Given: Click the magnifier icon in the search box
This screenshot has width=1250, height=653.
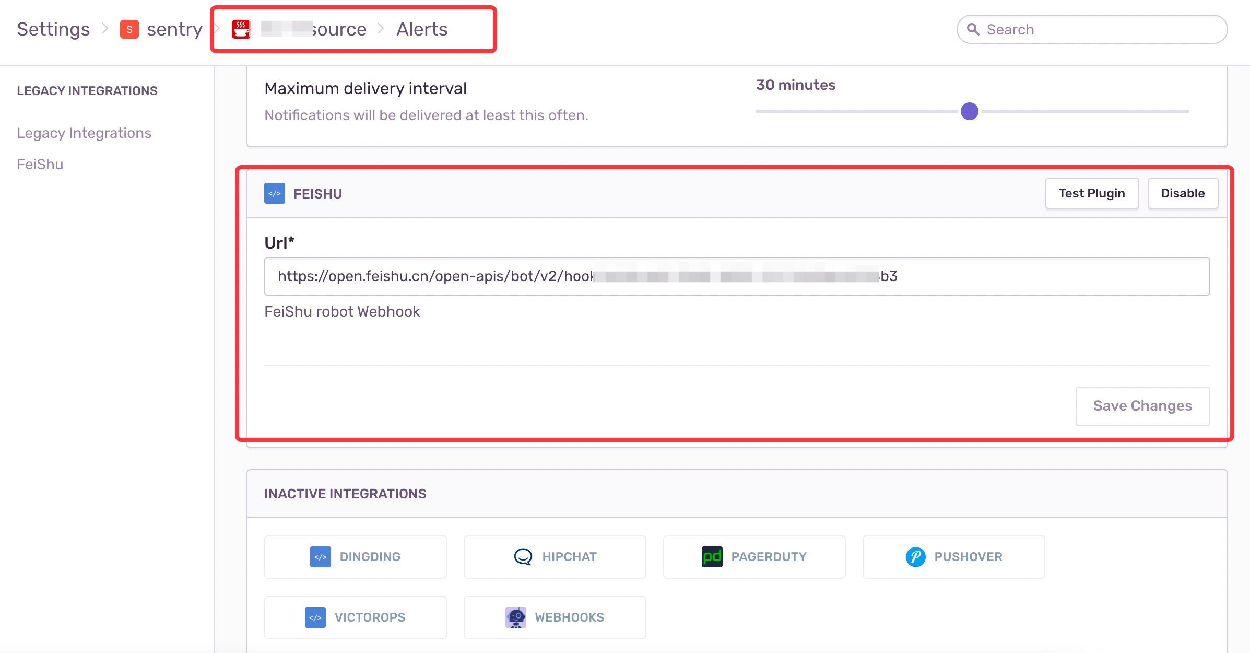Looking at the screenshot, I should (973, 29).
